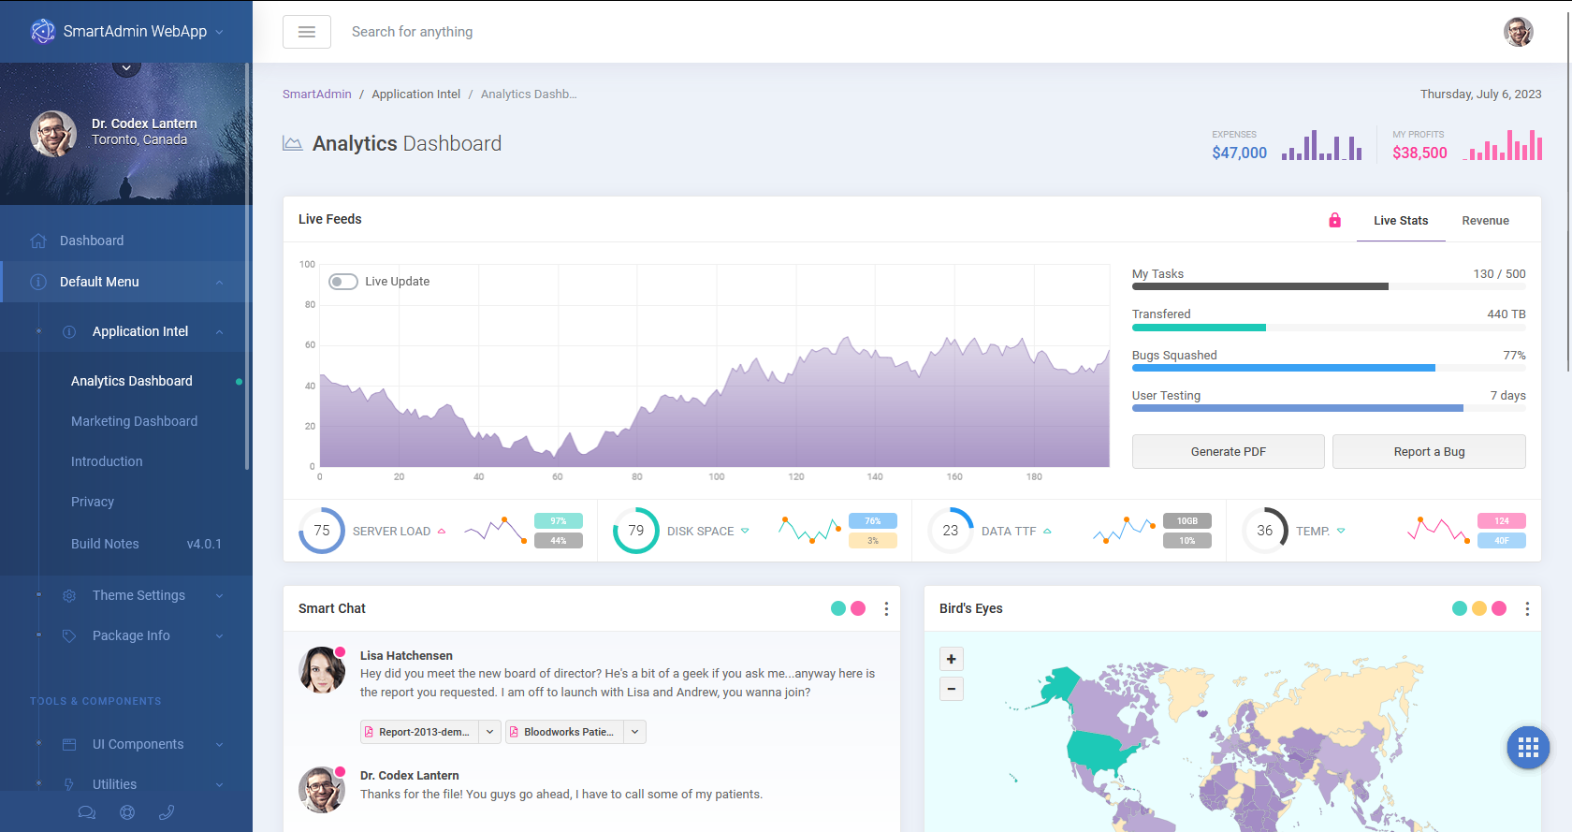Zoom in on the Bird's Eyes map
1572x832 pixels.
[952, 659]
